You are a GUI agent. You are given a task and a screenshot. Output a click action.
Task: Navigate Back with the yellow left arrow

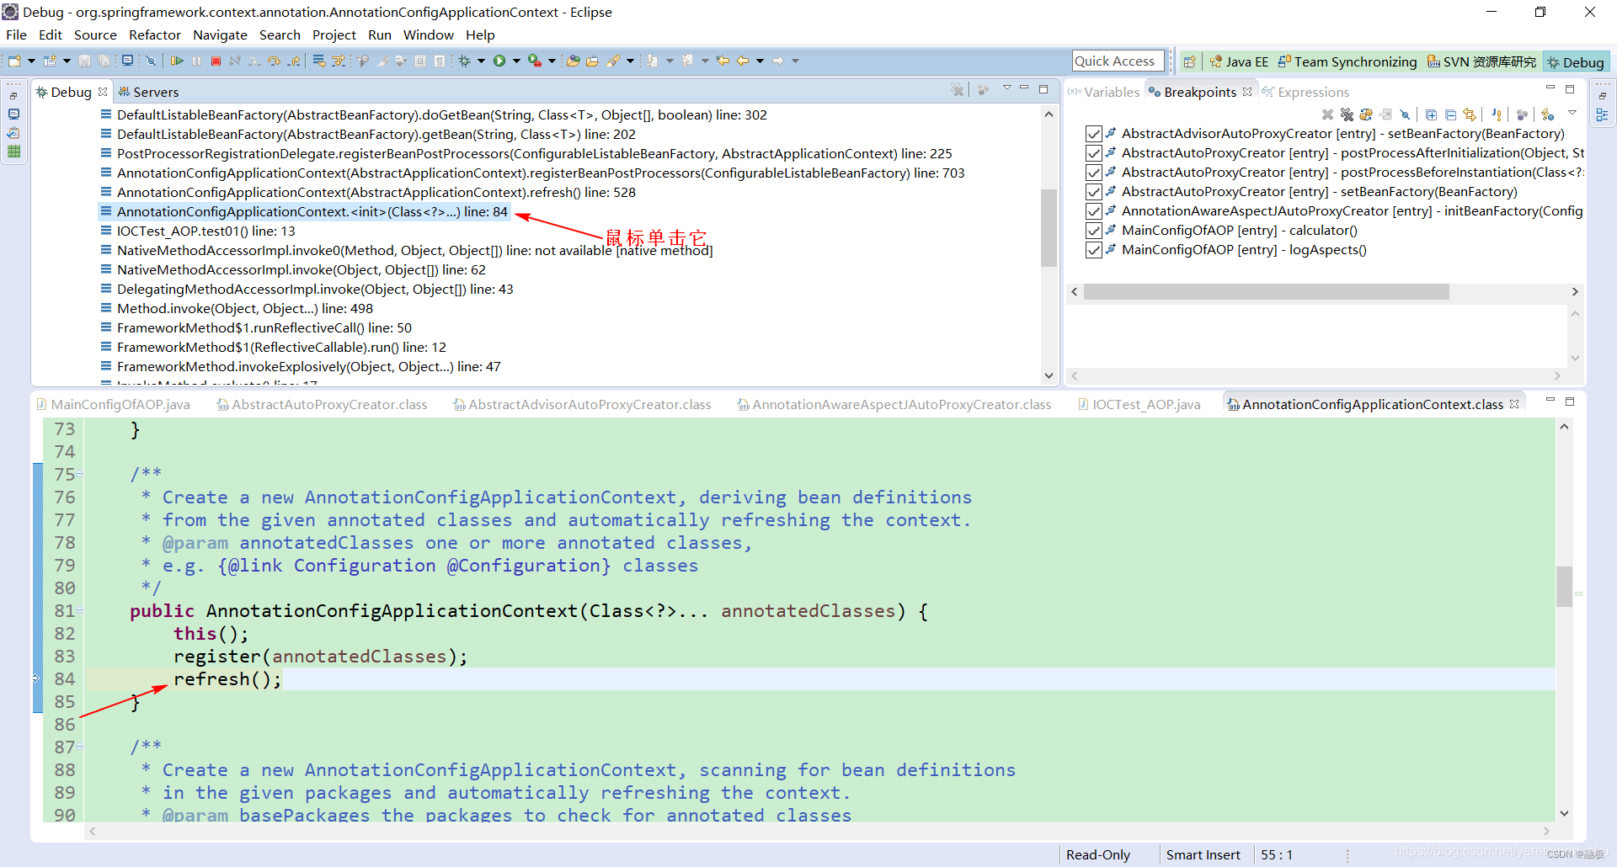click(743, 61)
